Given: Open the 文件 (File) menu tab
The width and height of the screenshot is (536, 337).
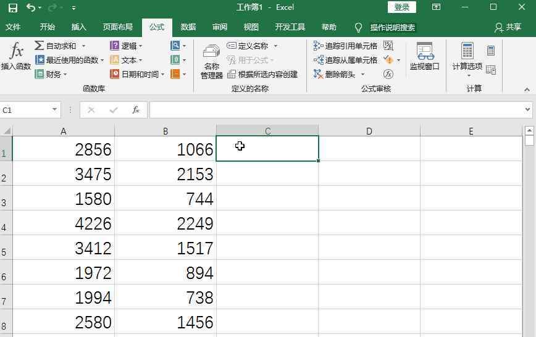Looking at the screenshot, I should (13, 27).
